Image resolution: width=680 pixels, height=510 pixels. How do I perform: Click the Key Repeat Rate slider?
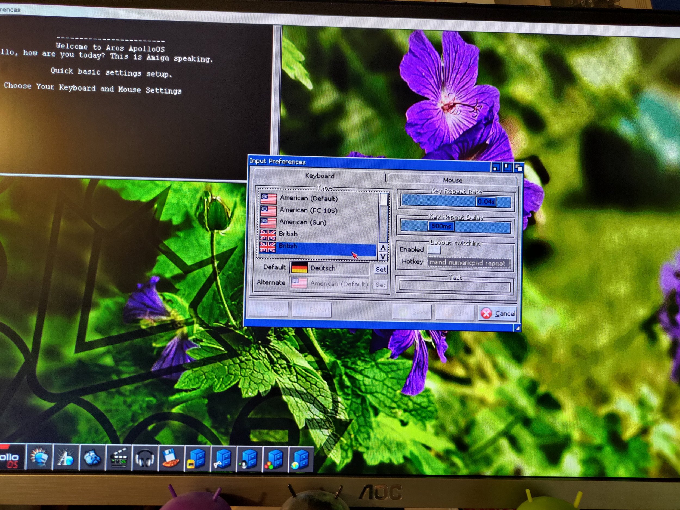point(456,202)
